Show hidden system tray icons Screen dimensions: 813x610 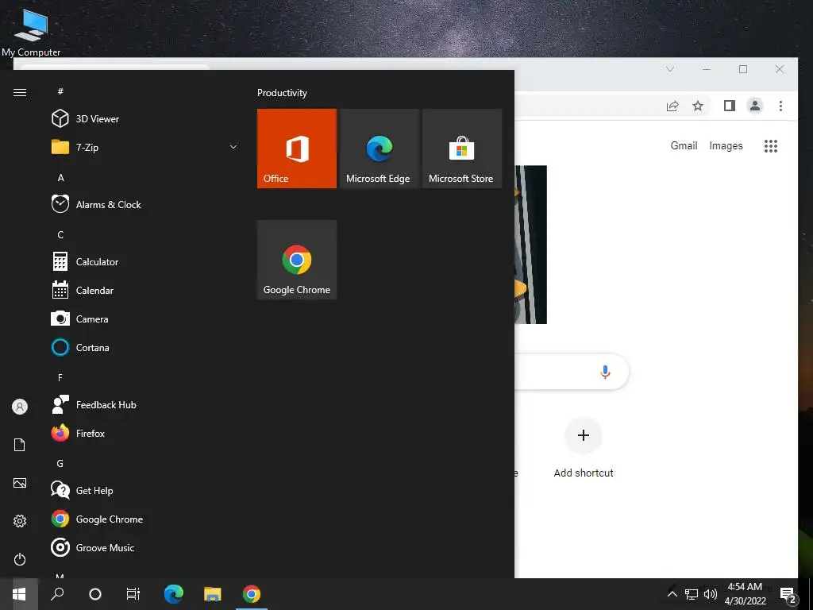(x=672, y=594)
